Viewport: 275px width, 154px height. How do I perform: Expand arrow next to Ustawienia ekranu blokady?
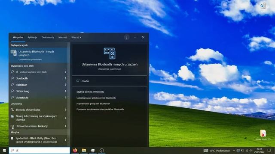tap(65, 126)
